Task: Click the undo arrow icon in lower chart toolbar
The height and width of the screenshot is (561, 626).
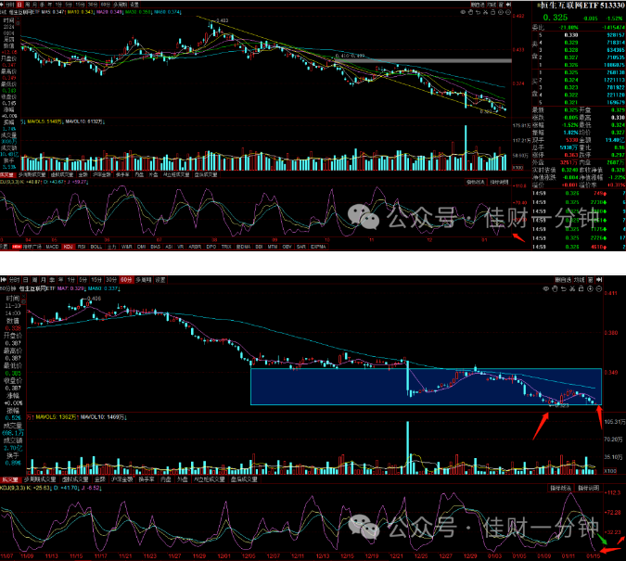Action: click(x=563, y=288)
